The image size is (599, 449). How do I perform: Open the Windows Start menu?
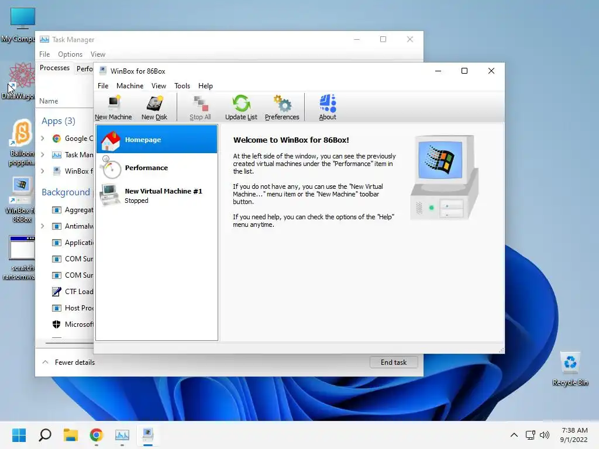[x=19, y=435]
